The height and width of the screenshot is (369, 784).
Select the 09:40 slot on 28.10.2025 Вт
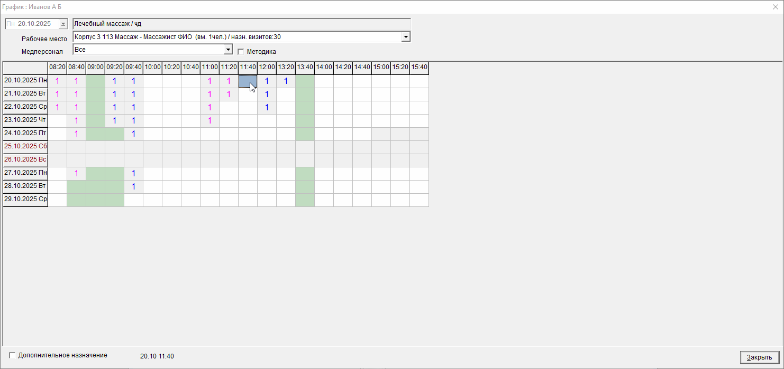click(x=133, y=187)
